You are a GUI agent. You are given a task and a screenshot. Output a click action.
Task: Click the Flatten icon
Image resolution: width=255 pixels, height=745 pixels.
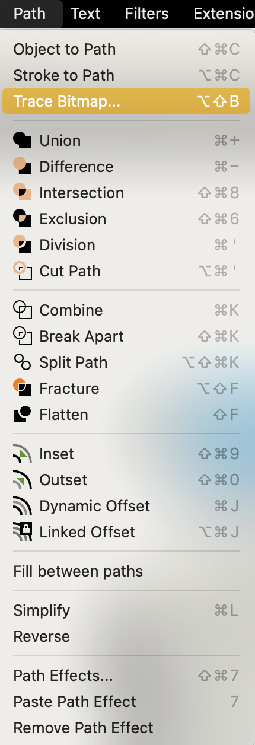coord(22,415)
